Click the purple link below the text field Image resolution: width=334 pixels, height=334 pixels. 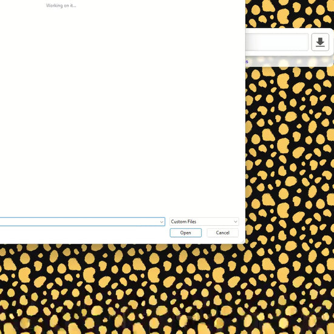pos(247,61)
